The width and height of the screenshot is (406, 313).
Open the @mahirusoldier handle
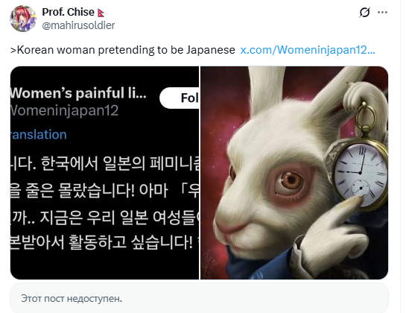pos(78,25)
